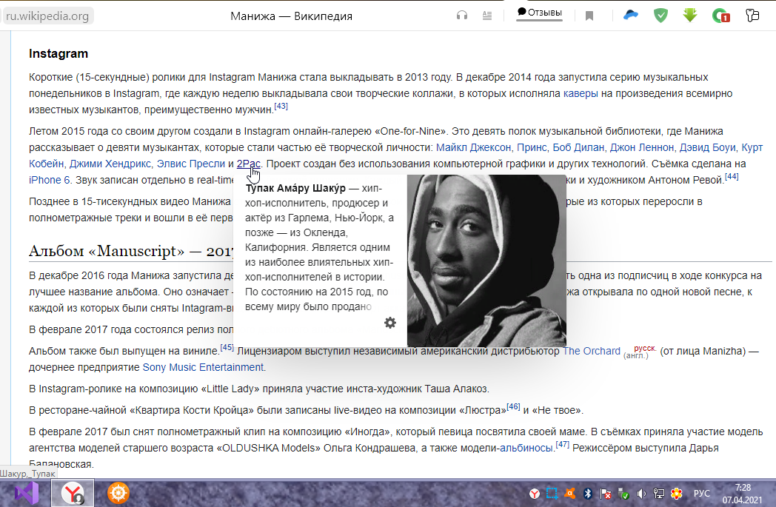
Task: Jump to footnote reference 43
Action: tap(281, 106)
